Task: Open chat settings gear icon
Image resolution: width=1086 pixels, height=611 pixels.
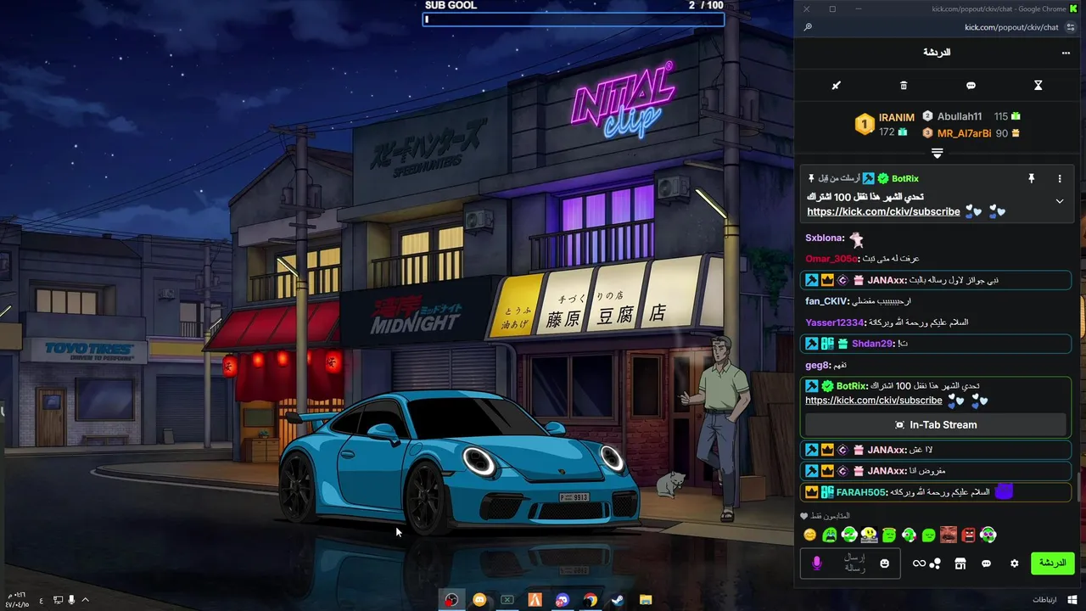Action: coord(1014,563)
